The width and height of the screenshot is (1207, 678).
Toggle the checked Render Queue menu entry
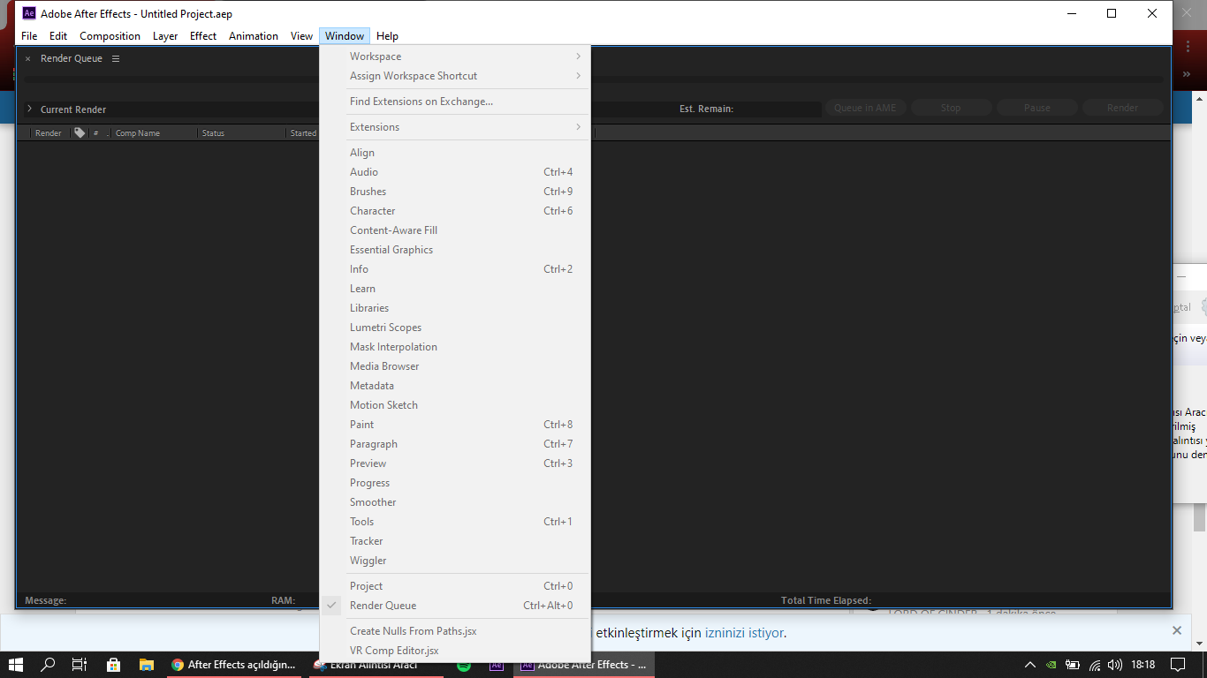[x=455, y=606]
